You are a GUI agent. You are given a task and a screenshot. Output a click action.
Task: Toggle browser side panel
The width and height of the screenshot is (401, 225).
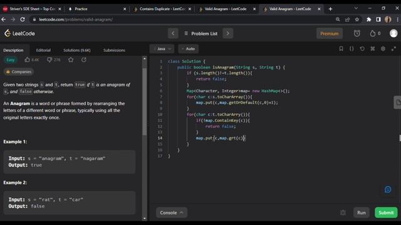click(378, 19)
